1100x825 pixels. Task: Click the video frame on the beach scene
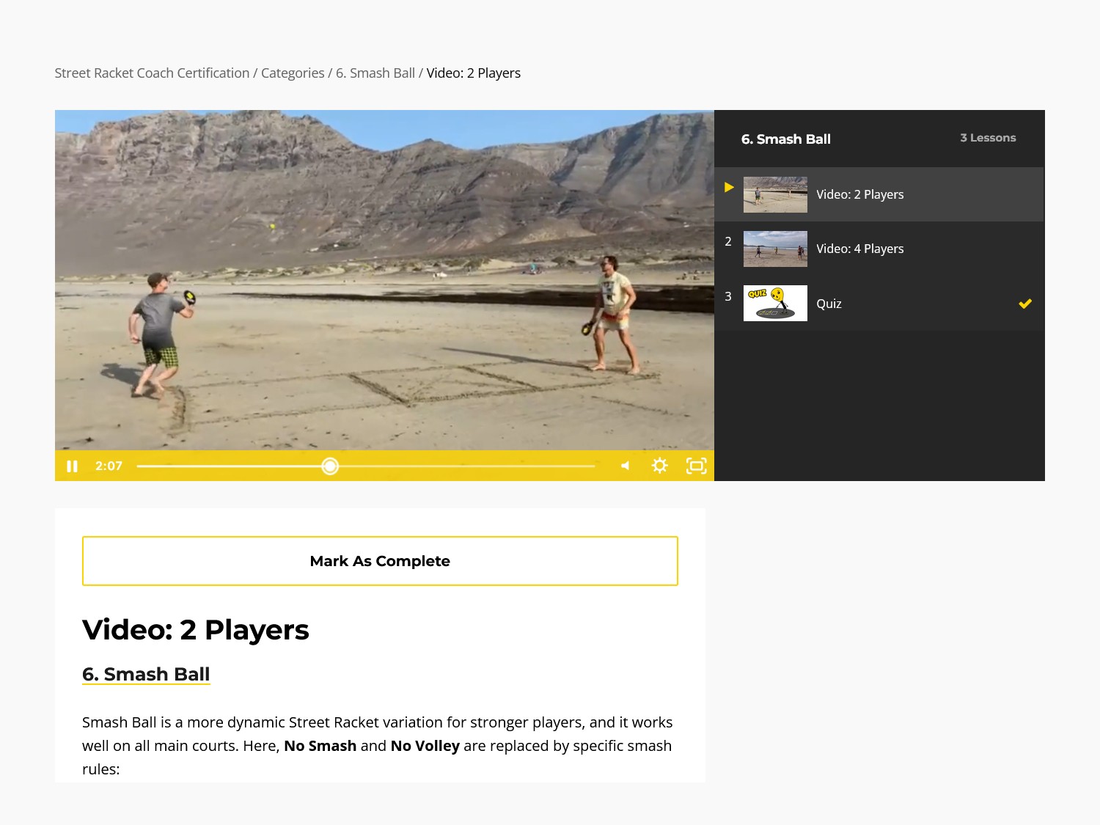384,280
